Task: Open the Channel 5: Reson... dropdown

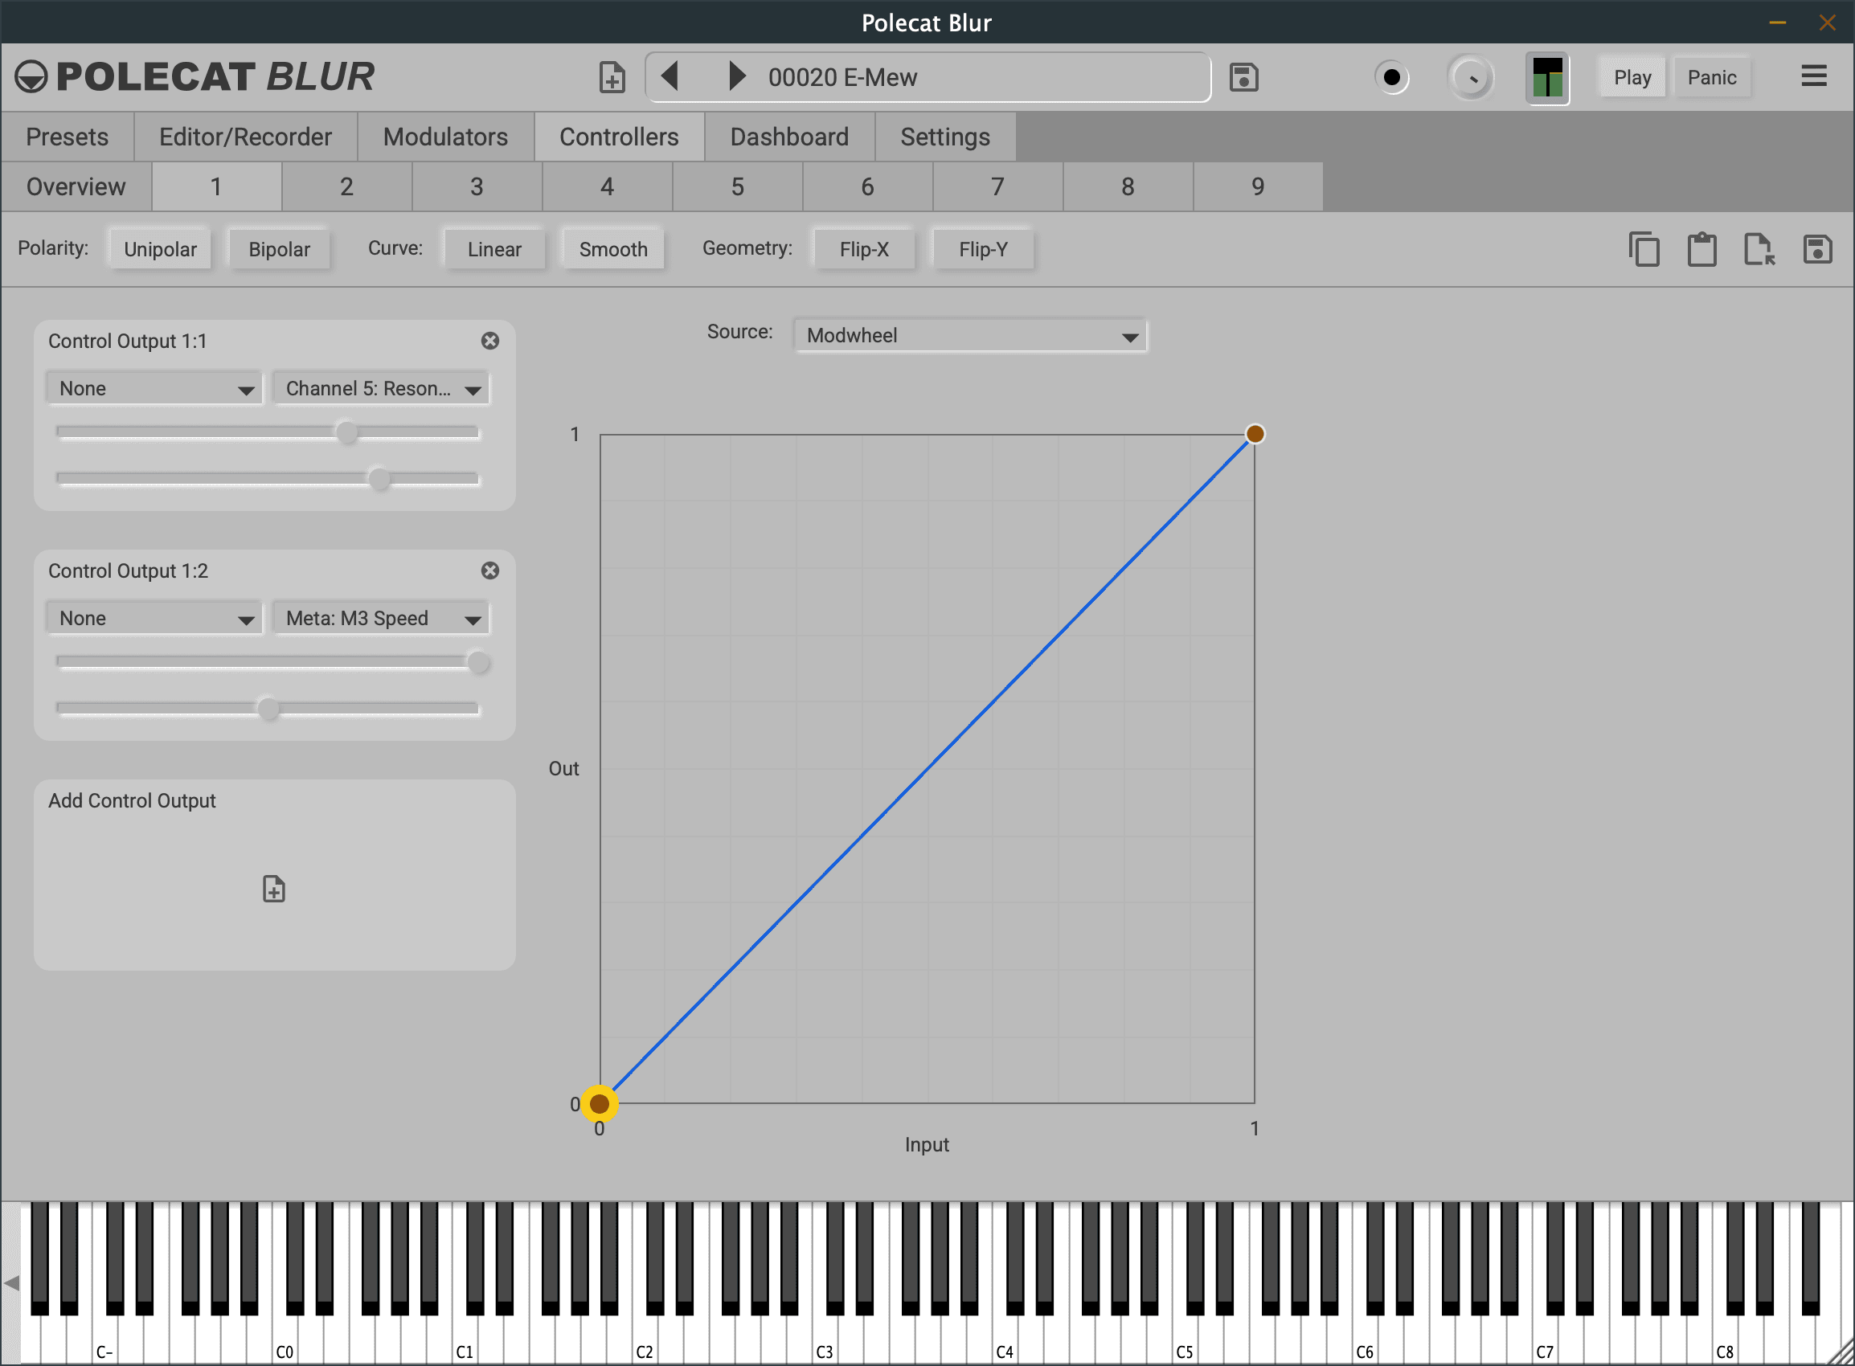Action: click(381, 389)
